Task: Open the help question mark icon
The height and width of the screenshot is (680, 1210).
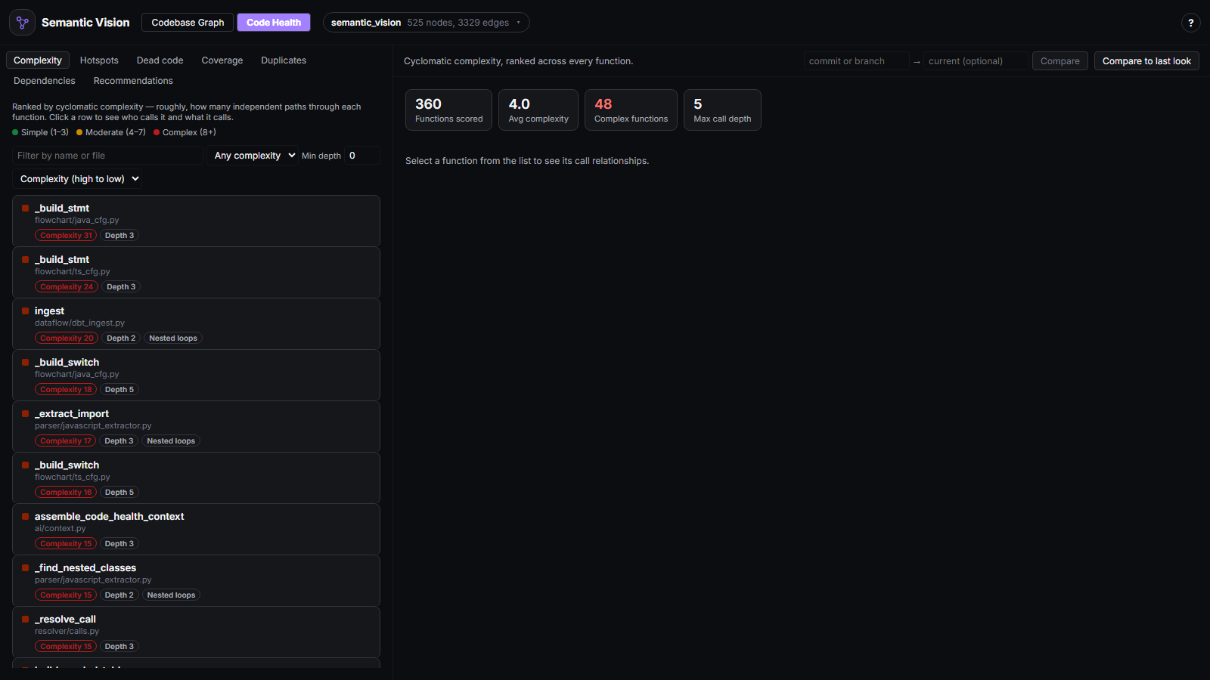Action: [1190, 23]
